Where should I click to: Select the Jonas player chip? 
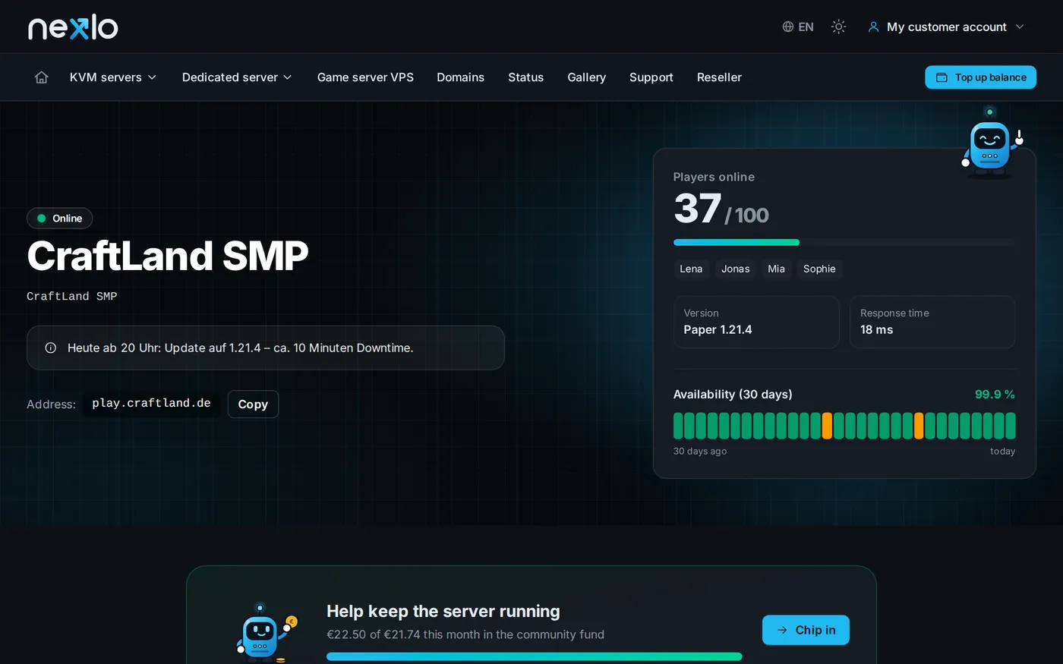(735, 269)
